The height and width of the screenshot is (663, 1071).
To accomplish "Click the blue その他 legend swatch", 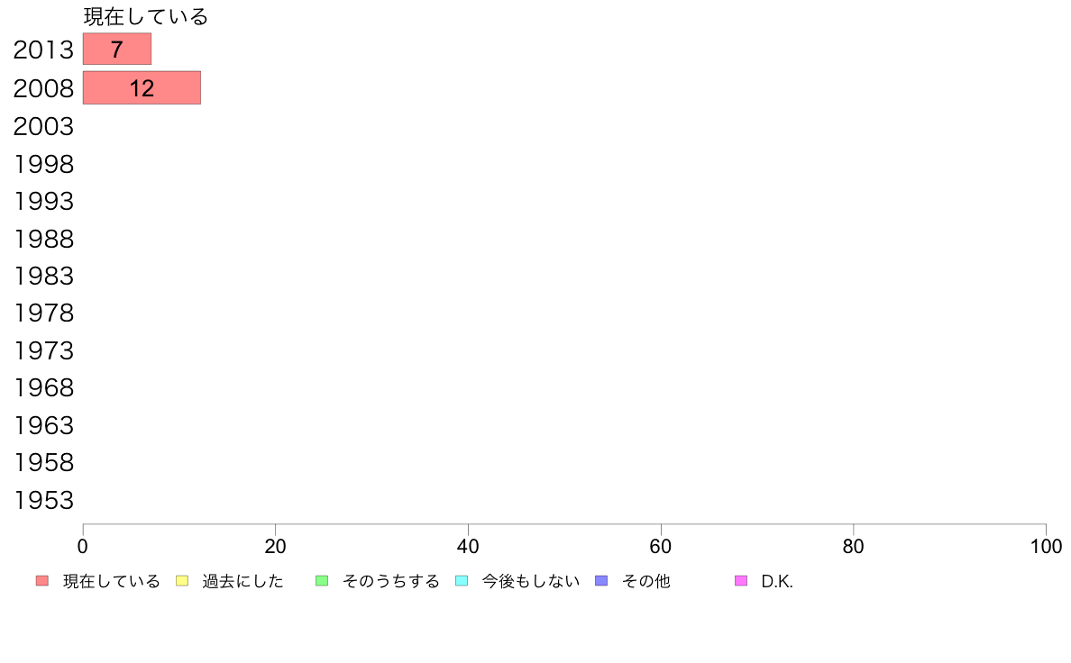I will coord(601,580).
